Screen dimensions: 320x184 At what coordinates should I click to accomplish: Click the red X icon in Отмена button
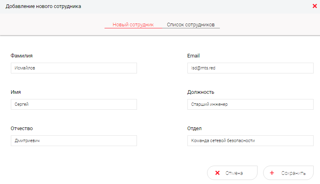tap(217, 173)
